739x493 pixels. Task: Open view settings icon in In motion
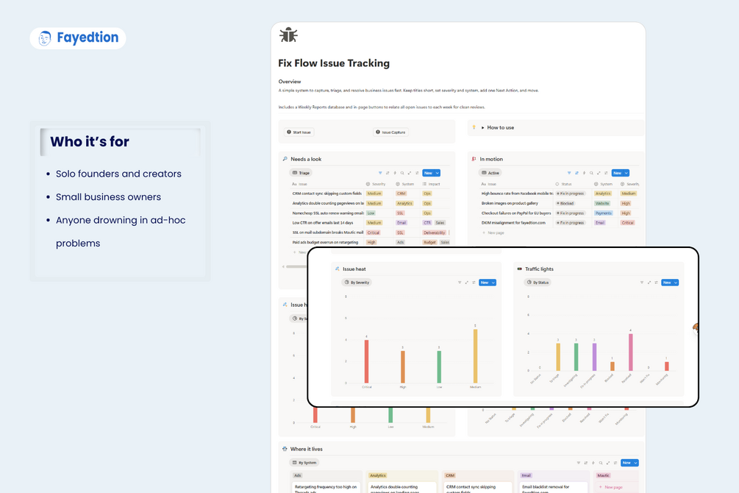pyautogui.click(x=606, y=173)
